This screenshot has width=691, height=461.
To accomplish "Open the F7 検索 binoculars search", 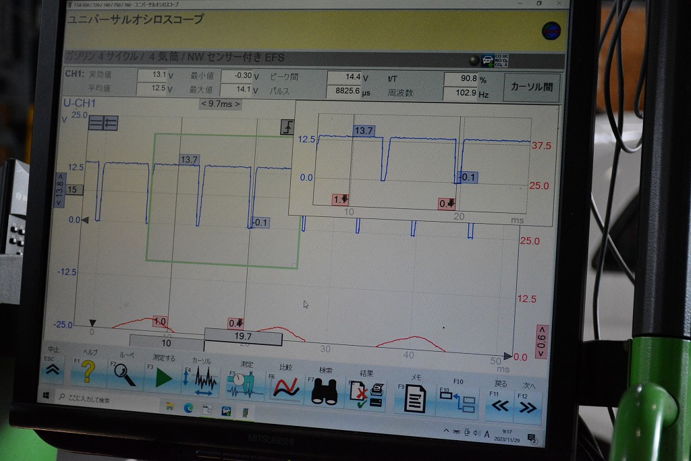I will pos(325,391).
